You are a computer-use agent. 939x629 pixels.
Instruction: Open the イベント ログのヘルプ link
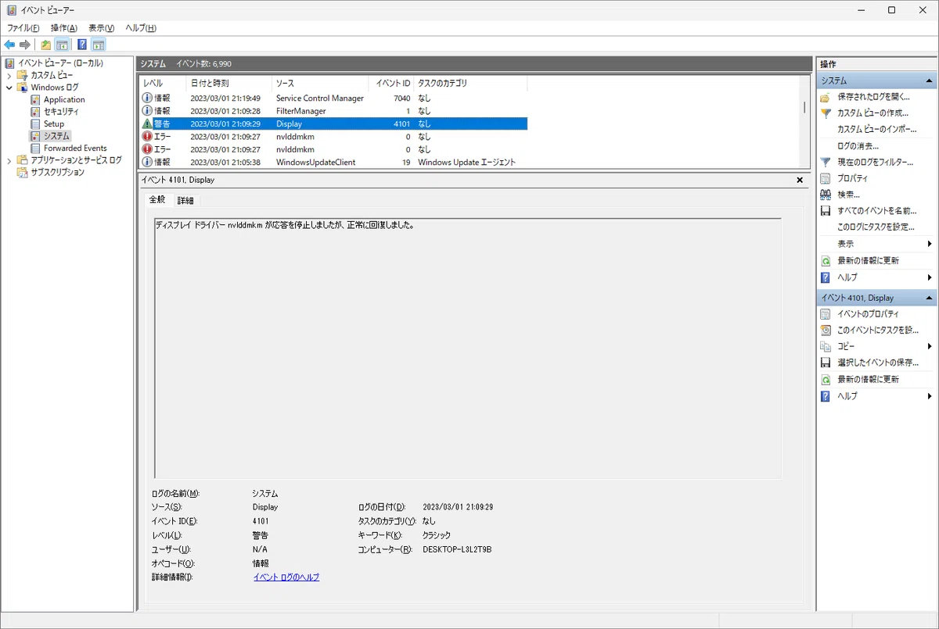pos(286,577)
